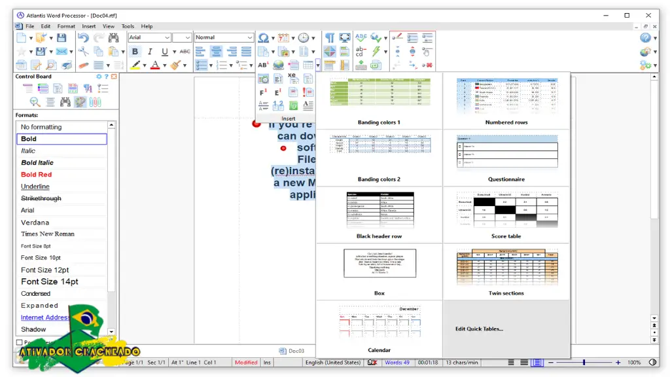
Task: Click the Save floppy disk icon
Action: point(62,37)
